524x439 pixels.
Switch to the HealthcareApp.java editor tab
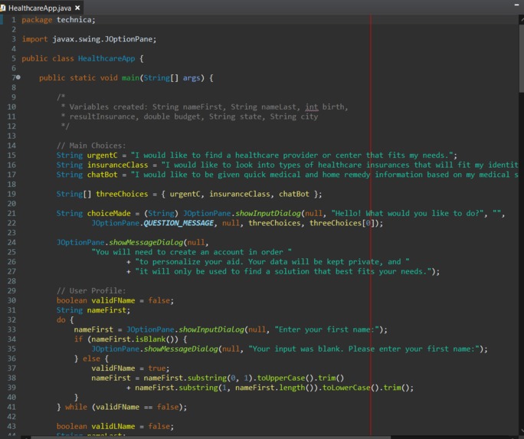(39, 8)
